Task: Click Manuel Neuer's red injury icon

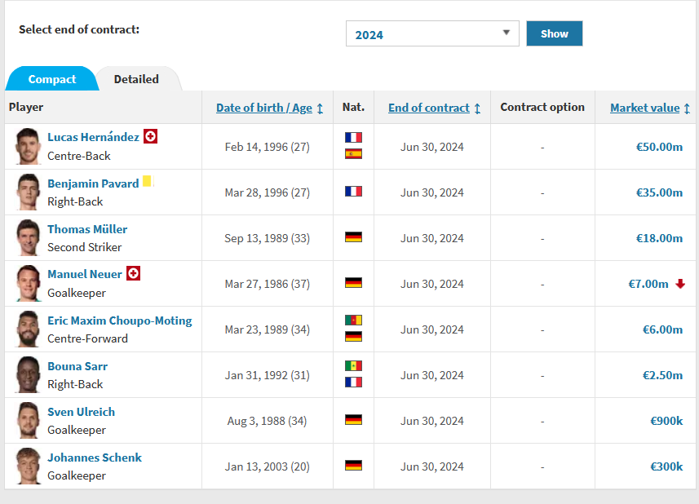Action: (133, 274)
